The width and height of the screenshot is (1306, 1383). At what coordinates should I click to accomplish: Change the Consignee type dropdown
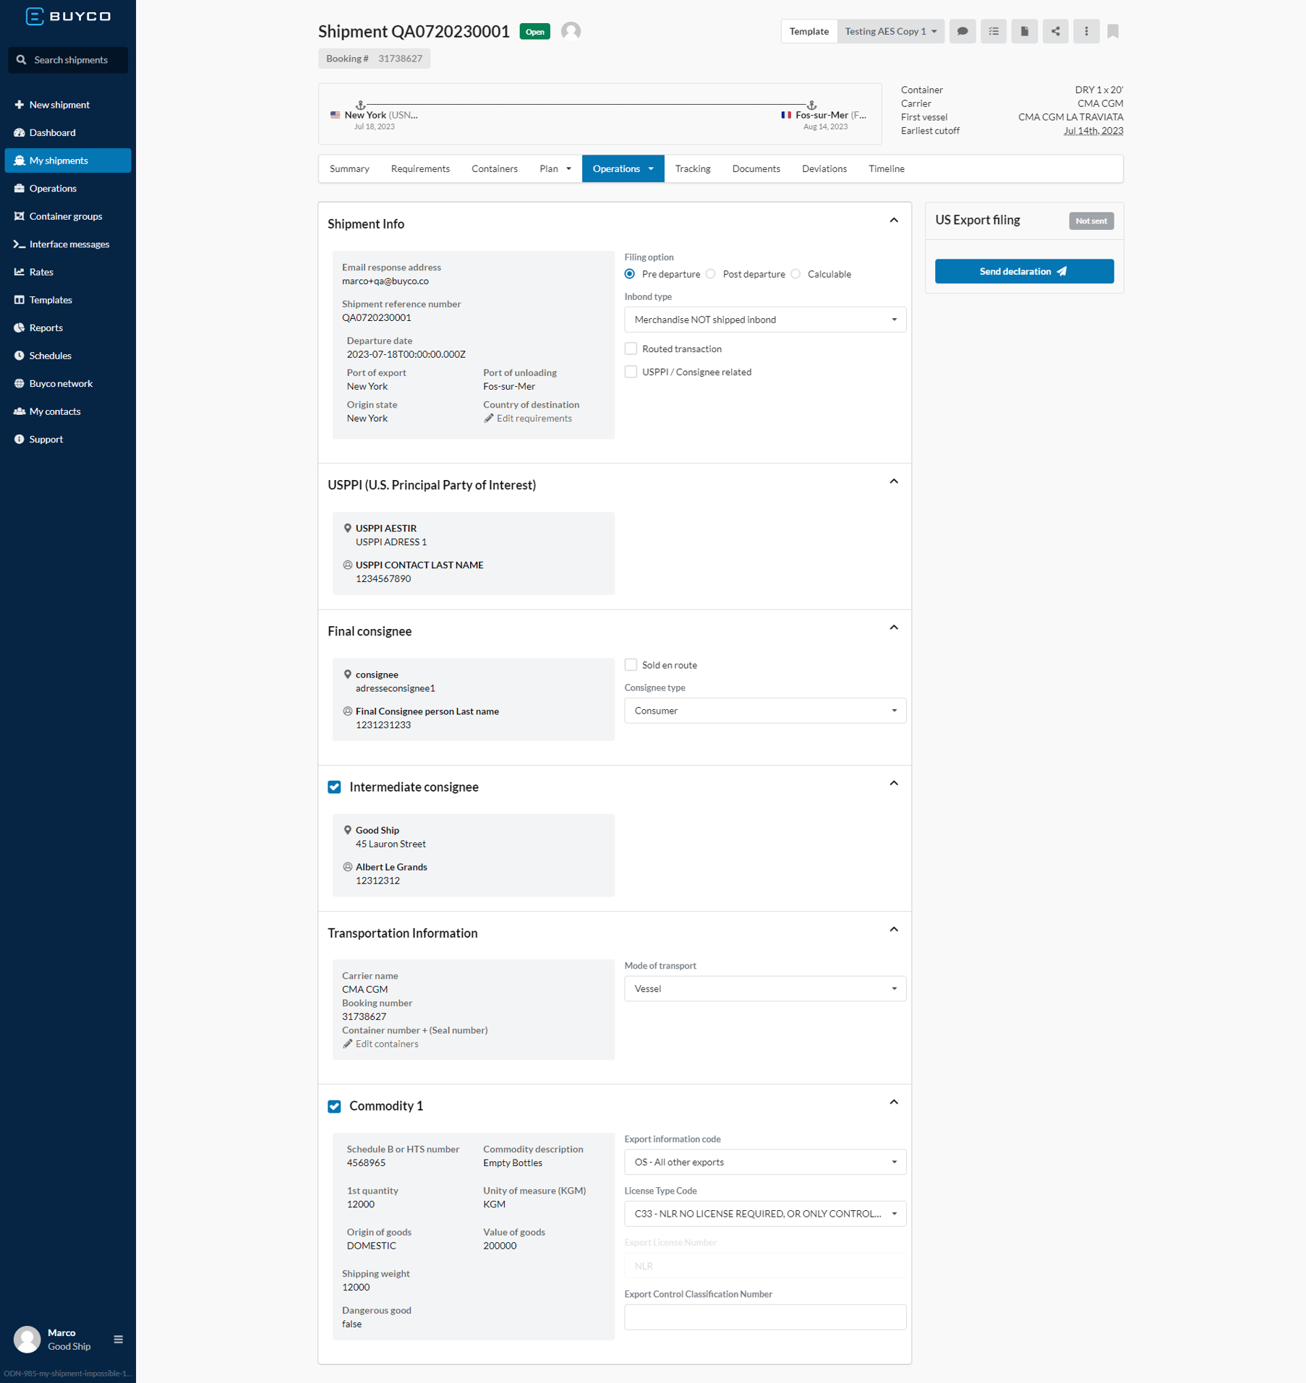click(764, 710)
